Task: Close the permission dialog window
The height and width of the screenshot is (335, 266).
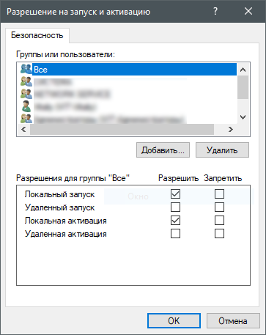Action: (x=248, y=11)
